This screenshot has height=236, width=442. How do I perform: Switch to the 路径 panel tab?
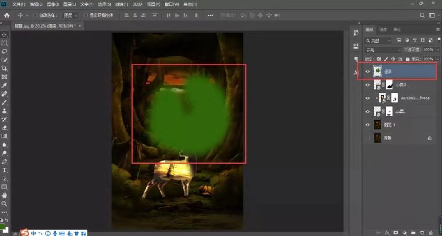point(397,29)
